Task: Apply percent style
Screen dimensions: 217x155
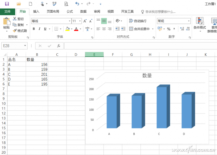Action: [169, 29]
